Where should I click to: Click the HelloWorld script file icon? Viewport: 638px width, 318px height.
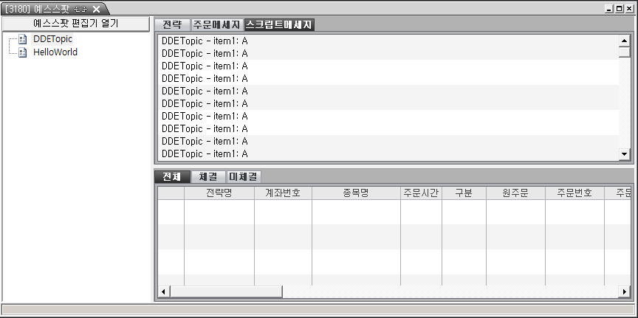pos(22,53)
